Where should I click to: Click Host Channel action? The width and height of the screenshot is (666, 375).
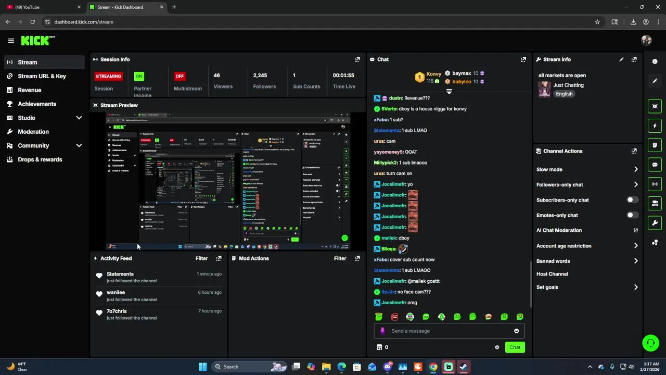(x=552, y=274)
